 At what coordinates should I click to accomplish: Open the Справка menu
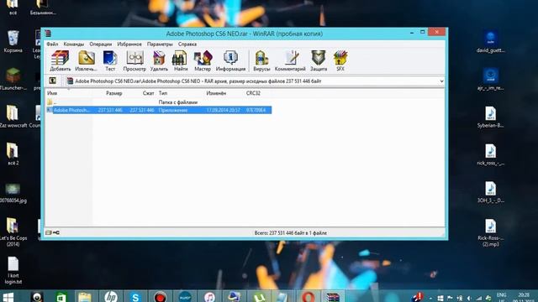click(187, 44)
